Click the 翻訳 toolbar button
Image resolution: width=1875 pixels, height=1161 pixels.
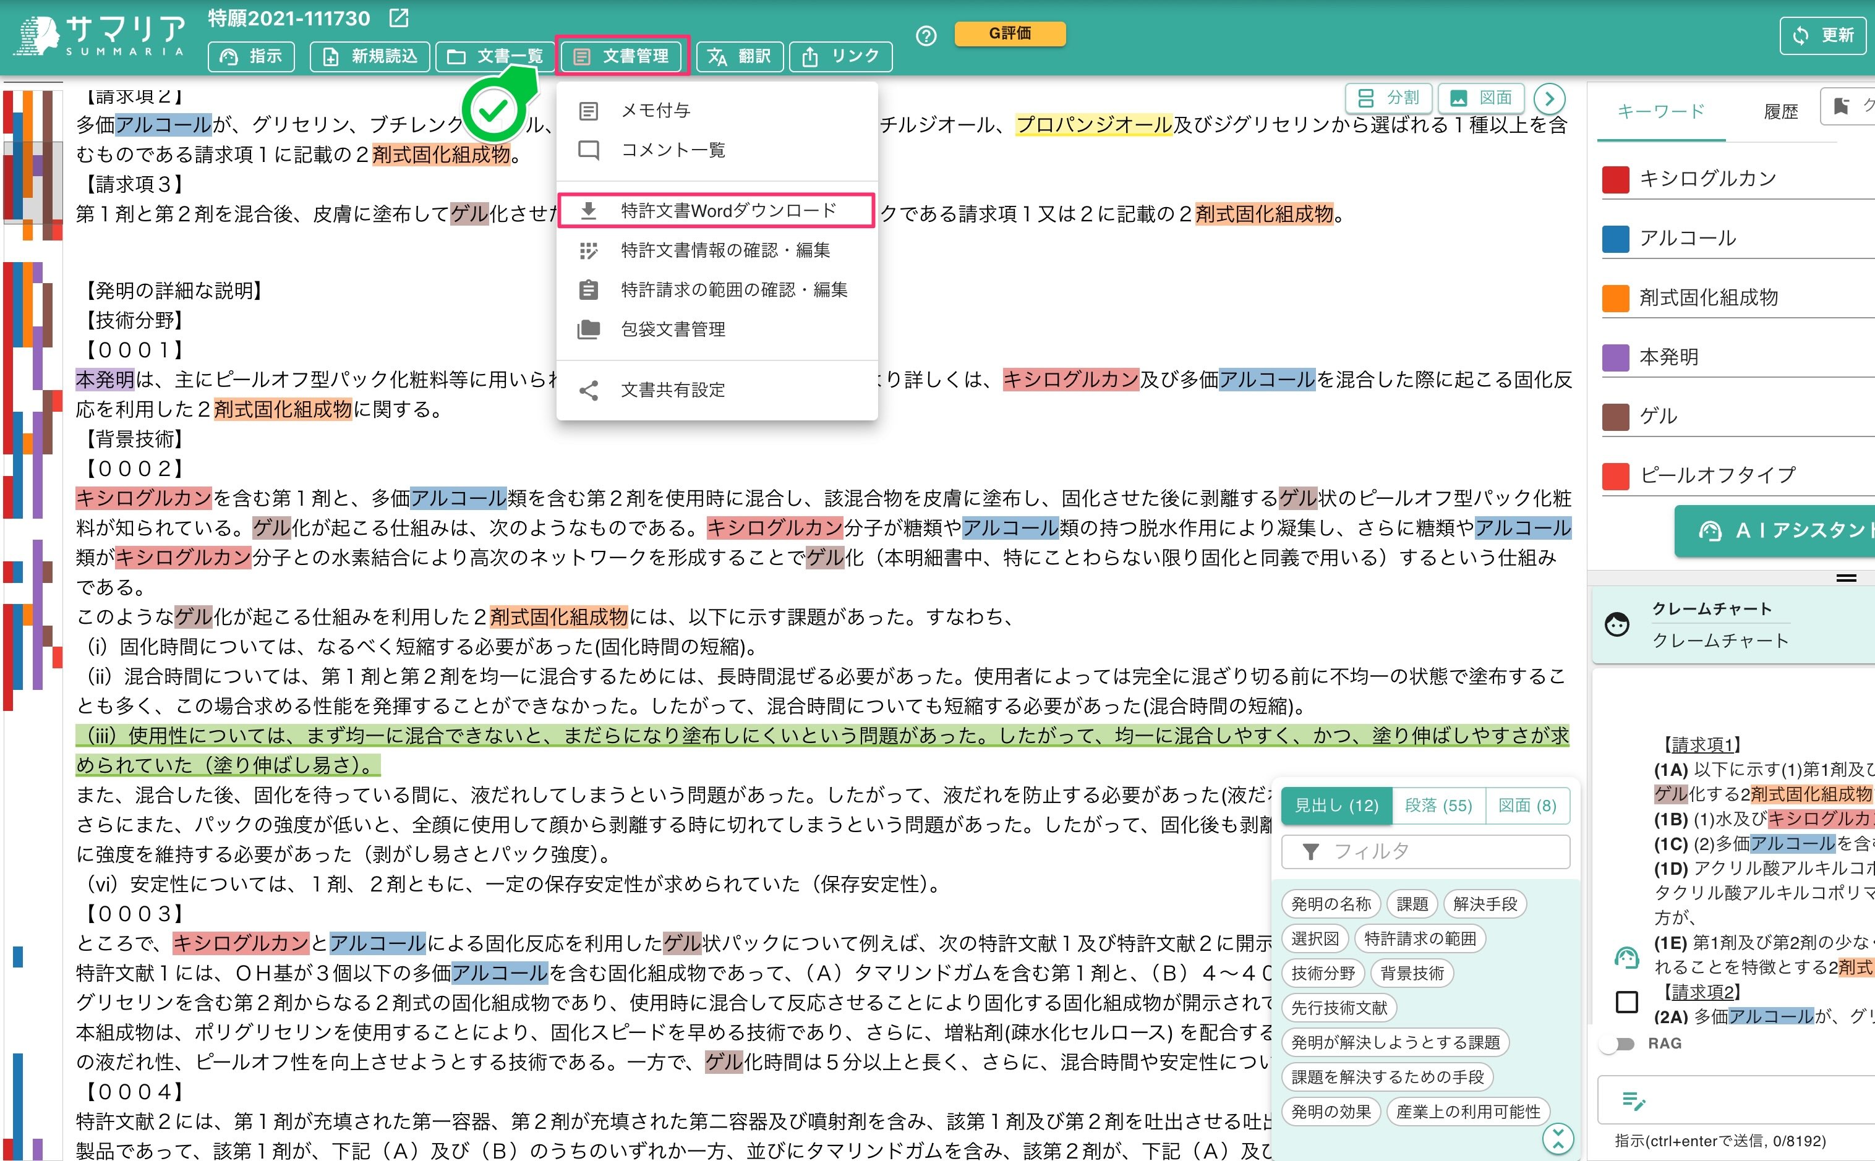739,56
